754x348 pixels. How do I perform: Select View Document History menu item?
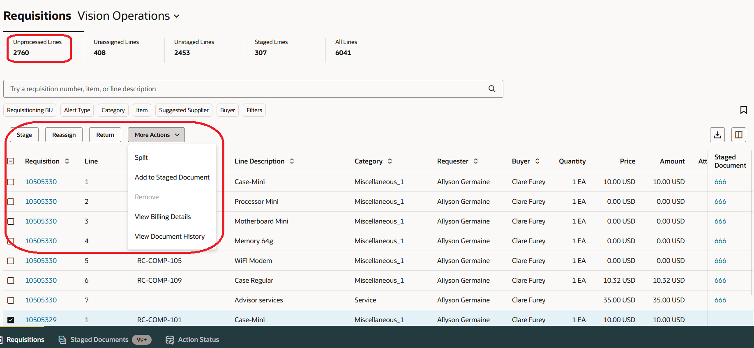click(172, 236)
